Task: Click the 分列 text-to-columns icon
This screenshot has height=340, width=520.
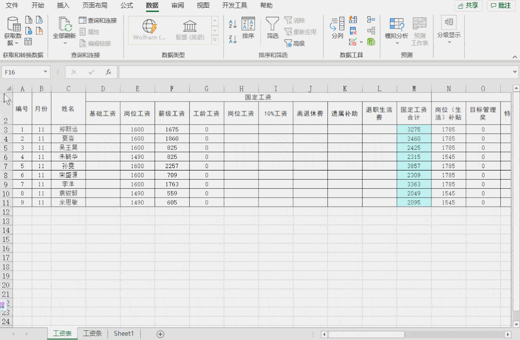Action: 338,28
